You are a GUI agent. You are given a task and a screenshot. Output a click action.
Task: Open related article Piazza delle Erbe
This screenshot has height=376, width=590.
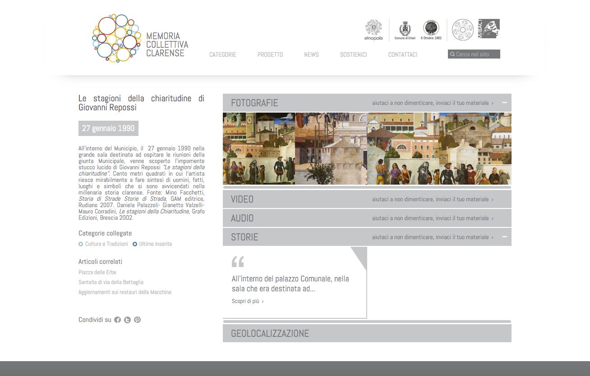(97, 272)
